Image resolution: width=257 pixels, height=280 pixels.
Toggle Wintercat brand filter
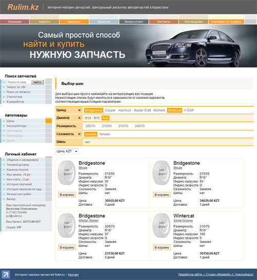click(174, 110)
